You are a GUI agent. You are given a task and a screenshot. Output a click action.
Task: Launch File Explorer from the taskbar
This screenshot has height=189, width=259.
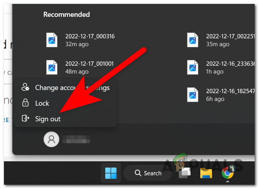[x=206, y=173]
